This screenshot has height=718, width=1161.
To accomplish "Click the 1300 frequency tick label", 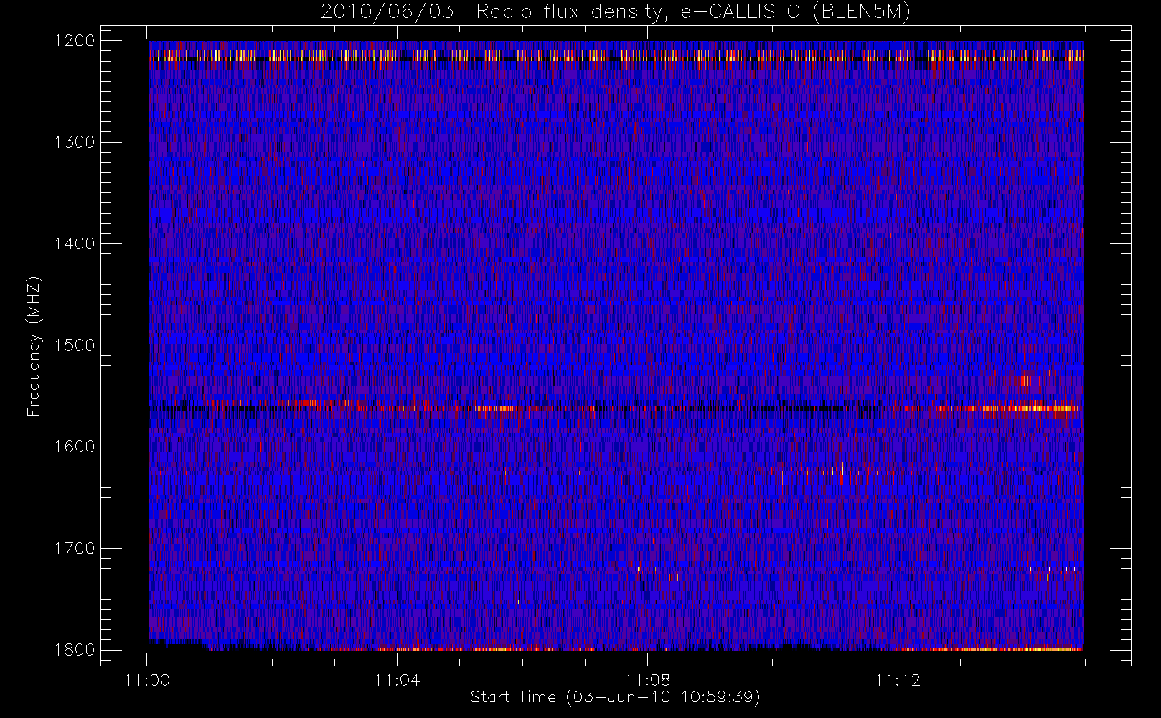I will coord(75,142).
